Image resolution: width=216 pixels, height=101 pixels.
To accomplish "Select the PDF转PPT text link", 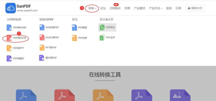I will coord(19,48).
